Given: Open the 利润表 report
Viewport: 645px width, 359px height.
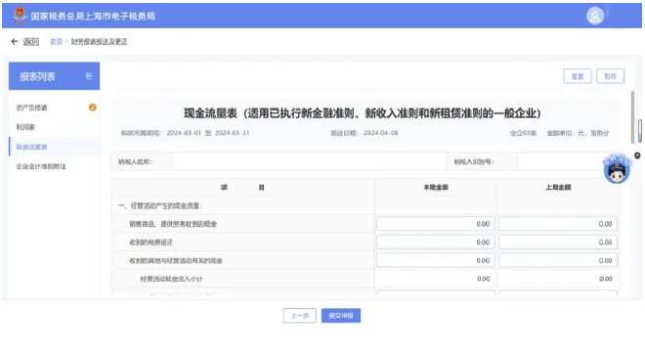Looking at the screenshot, I should coord(25,127).
